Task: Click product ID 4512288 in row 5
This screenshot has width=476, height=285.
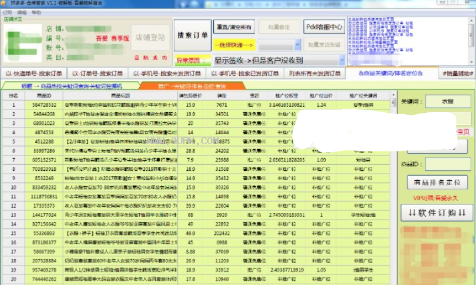Action: tap(44, 141)
